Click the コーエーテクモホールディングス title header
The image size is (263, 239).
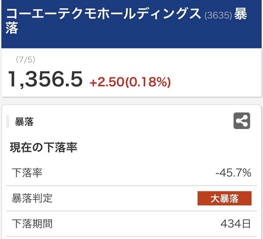[103, 14]
